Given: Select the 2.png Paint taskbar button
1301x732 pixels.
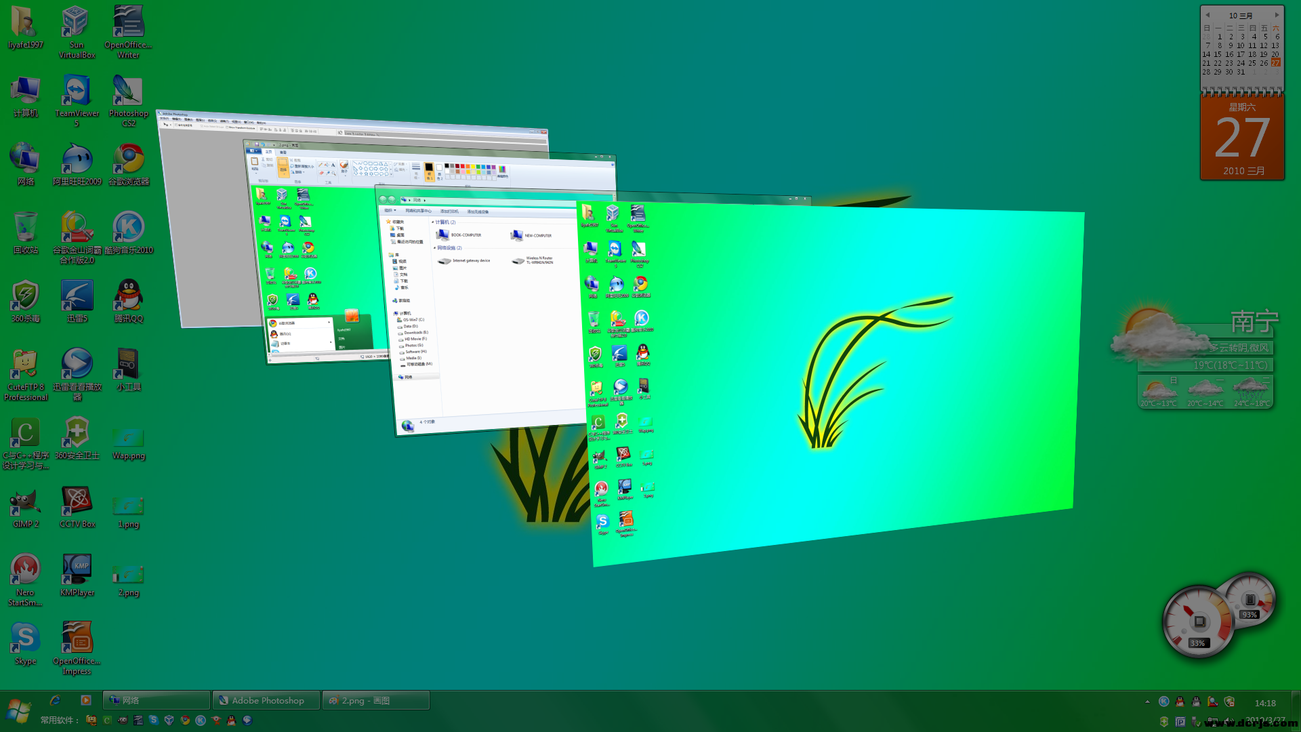Looking at the screenshot, I should pos(375,700).
